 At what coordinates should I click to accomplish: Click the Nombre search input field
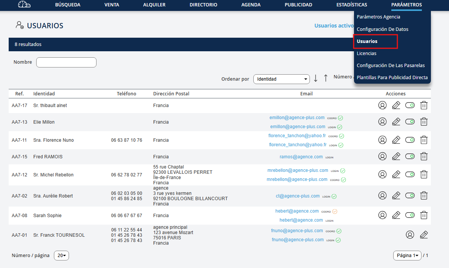66,62
